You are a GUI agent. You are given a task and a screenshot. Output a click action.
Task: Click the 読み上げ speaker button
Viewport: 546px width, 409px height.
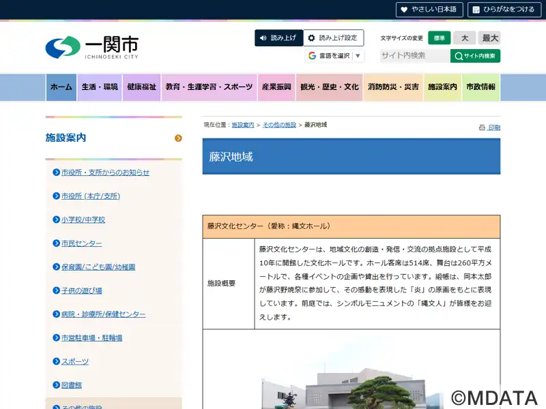tap(278, 38)
